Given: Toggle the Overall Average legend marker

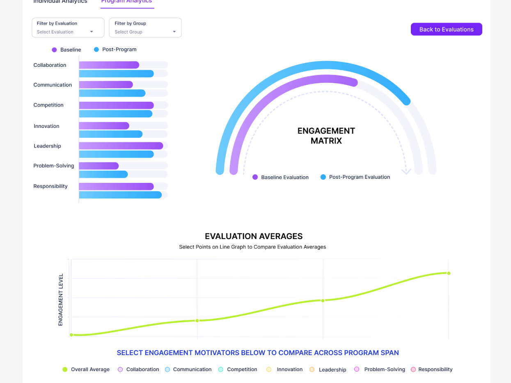Looking at the screenshot, I should [x=65, y=369].
